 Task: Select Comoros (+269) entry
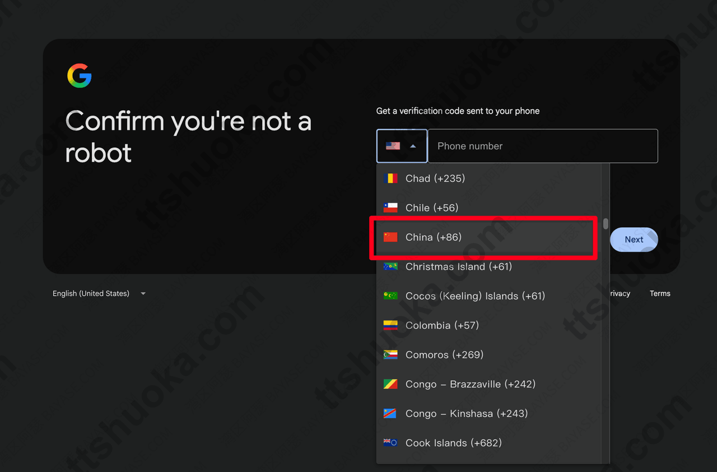point(489,355)
